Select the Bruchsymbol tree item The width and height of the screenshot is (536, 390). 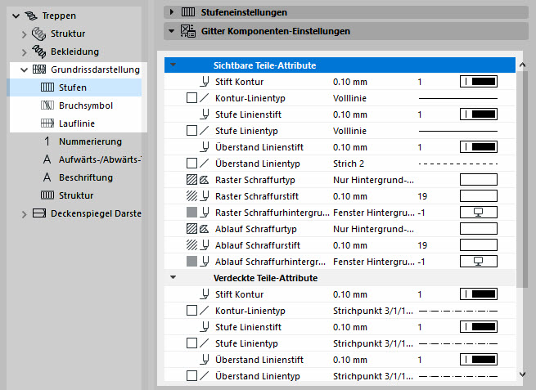(x=85, y=105)
